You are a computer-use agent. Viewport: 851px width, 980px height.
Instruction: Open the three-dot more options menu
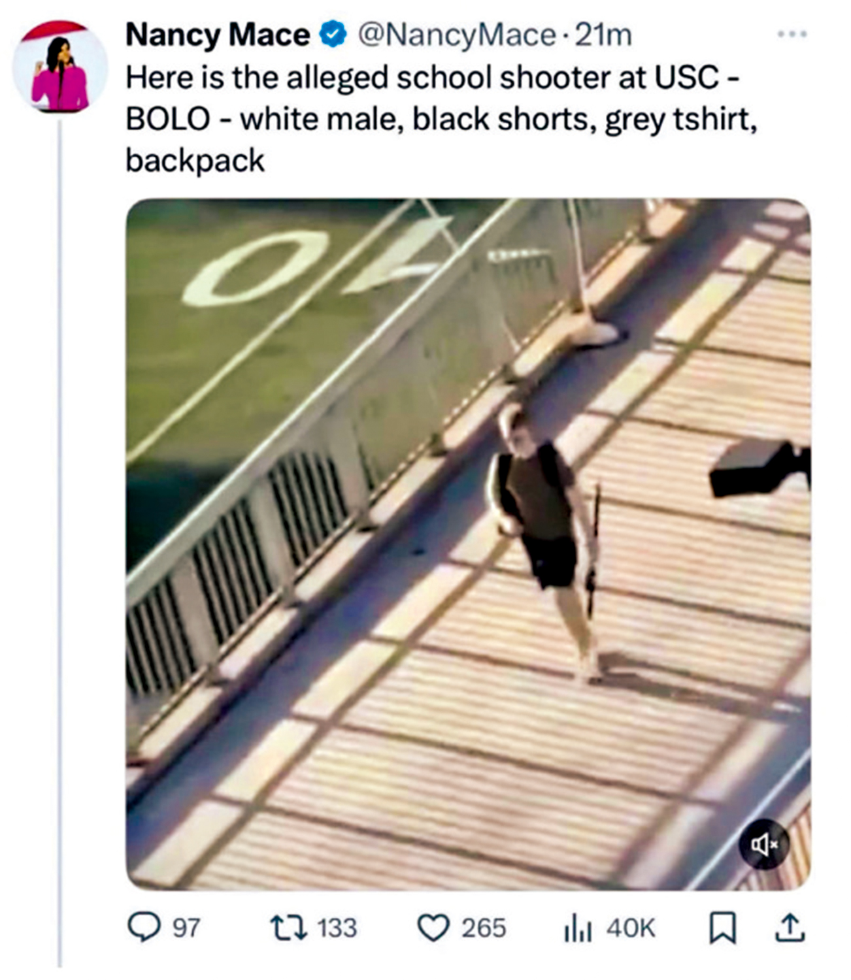pyautogui.click(x=792, y=33)
